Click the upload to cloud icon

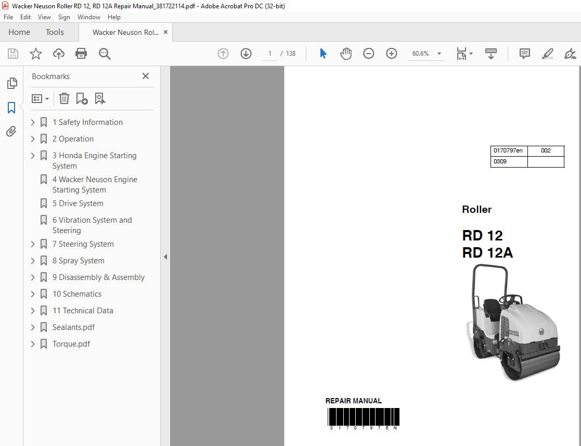[59, 54]
